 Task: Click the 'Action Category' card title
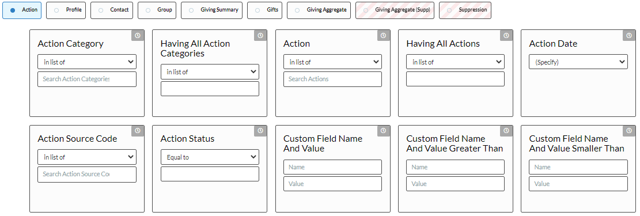(x=71, y=44)
